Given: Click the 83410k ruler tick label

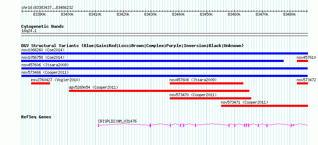Looking at the screenshot, I should [x=95, y=15].
